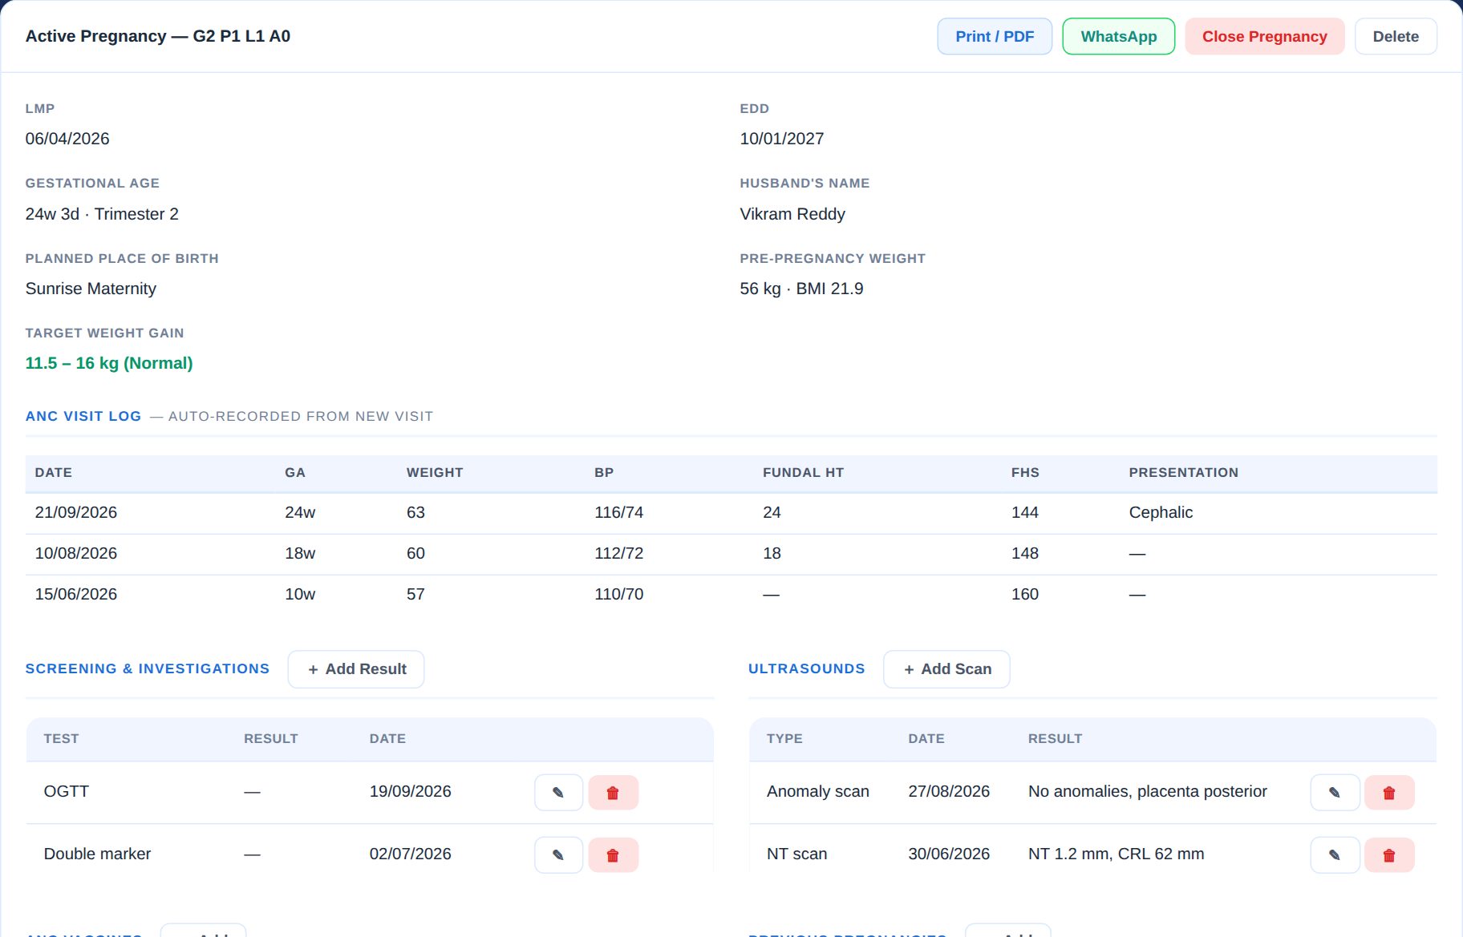Delete the Double marker result
Image resolution: width=1463 pixels, height=937 pixels.
(613, 855)
